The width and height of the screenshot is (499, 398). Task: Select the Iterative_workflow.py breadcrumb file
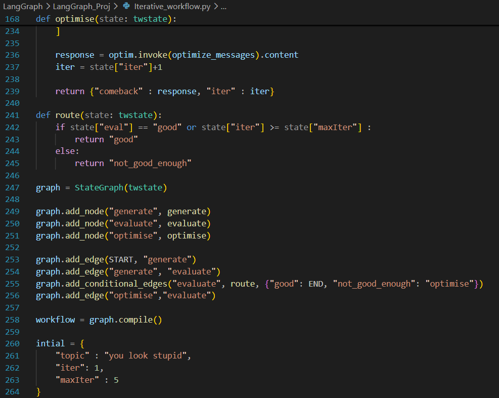click(172, 7)
